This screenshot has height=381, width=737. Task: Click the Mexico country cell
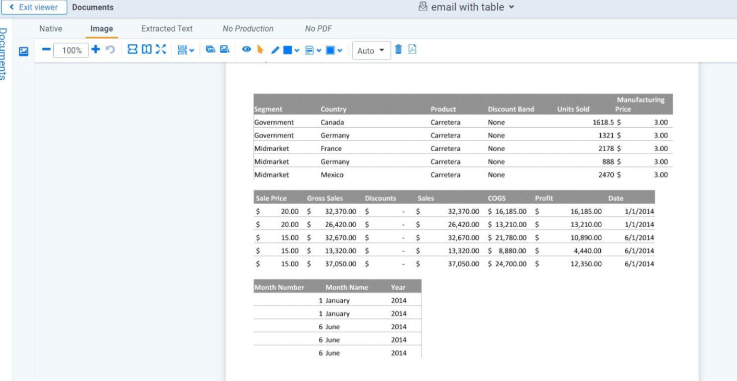[332, 175]
